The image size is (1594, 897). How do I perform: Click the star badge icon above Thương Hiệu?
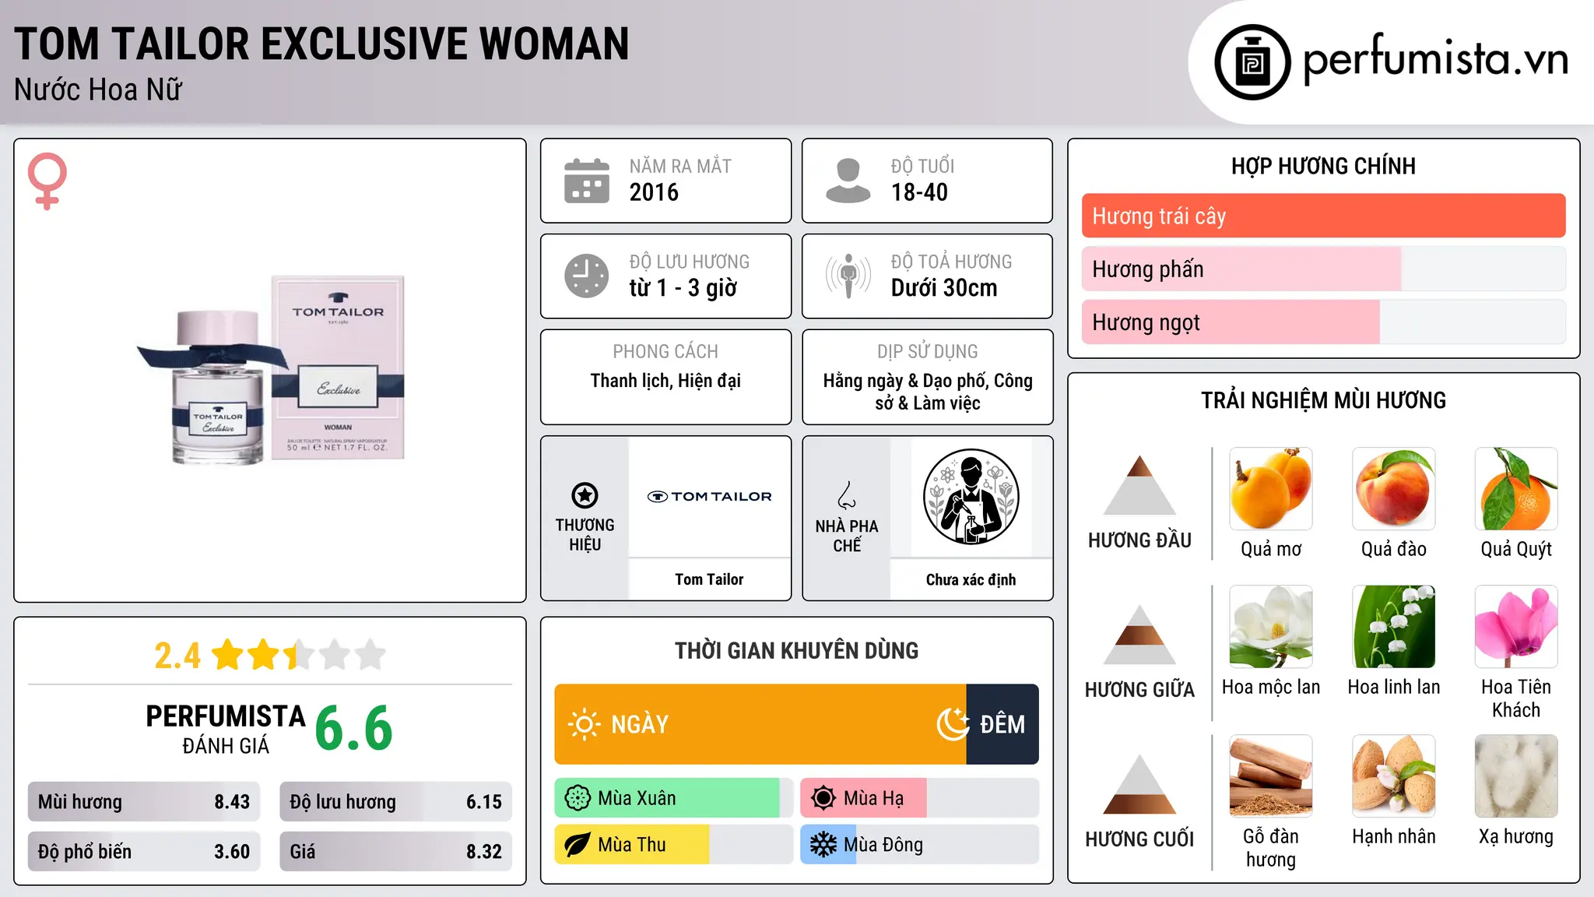click(x=585, y=495)
